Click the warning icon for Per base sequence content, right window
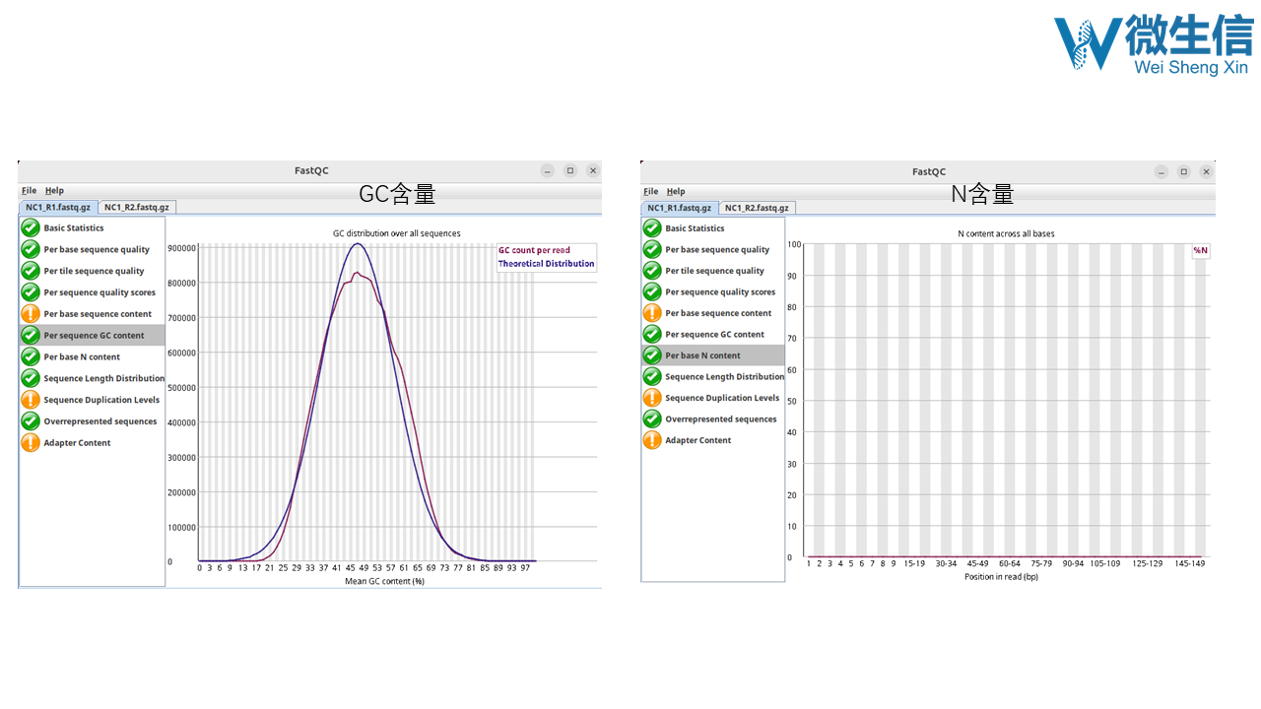 pos(652,313)
